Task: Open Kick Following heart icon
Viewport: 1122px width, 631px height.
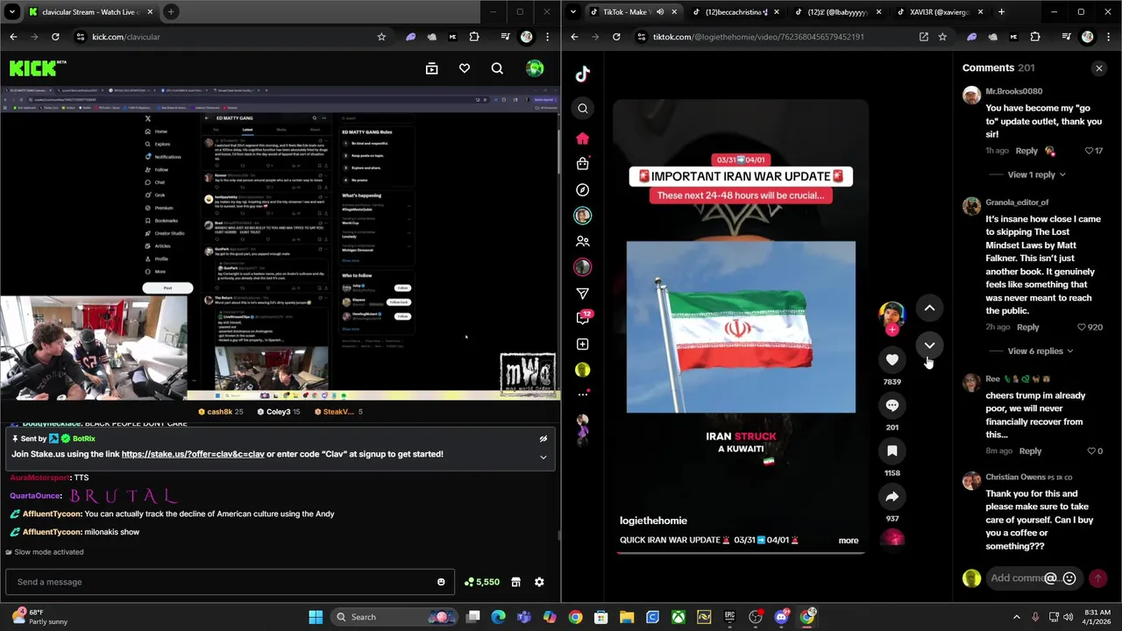Action: click(465, 68)
